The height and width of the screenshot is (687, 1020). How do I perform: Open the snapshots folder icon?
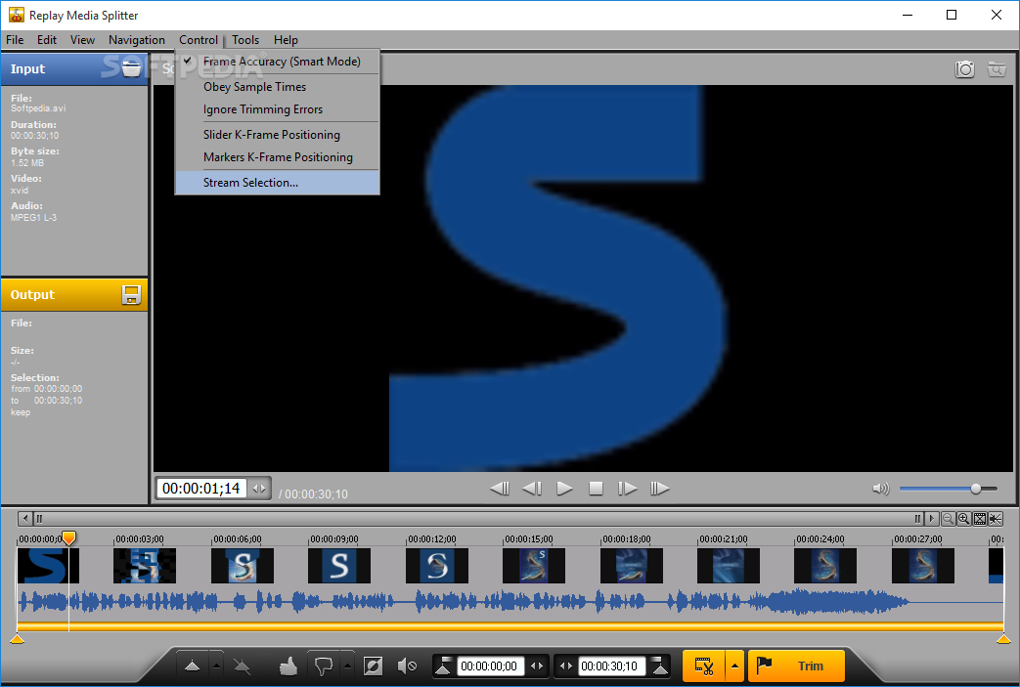point(997,68)
